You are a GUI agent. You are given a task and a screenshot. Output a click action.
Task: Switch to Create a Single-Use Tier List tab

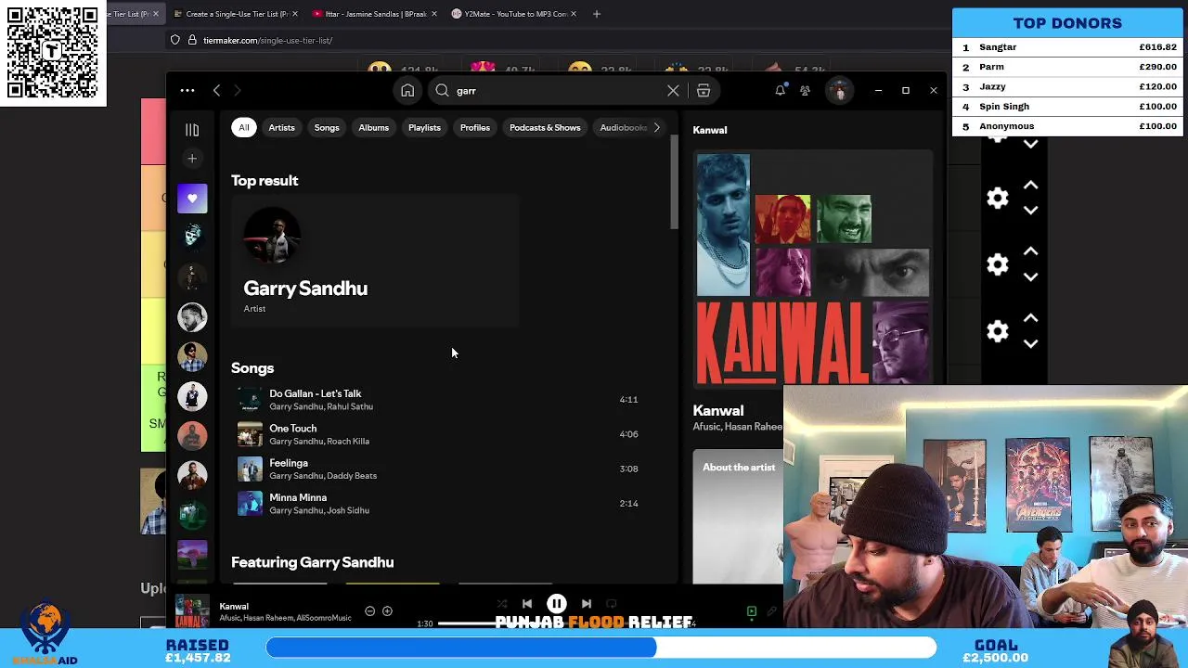point(236,14)
